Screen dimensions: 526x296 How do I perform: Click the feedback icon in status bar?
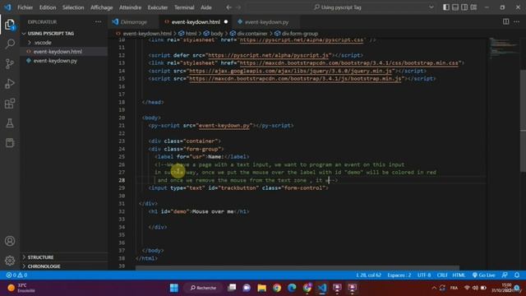[x=505, y=275]
